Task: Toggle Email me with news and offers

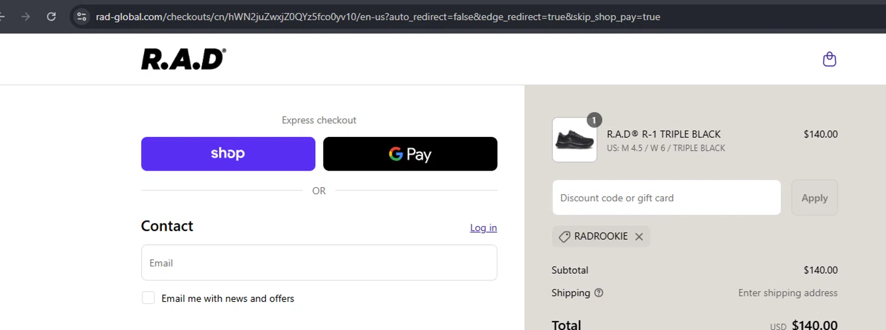Action: click(148, 298)
